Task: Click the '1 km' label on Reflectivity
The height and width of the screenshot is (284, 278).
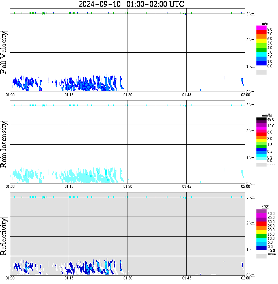Action: 250,250
